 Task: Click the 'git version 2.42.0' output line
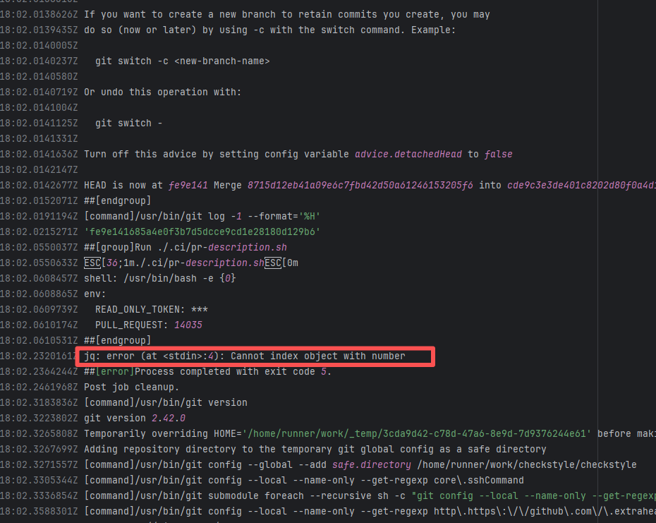(135, 418)
